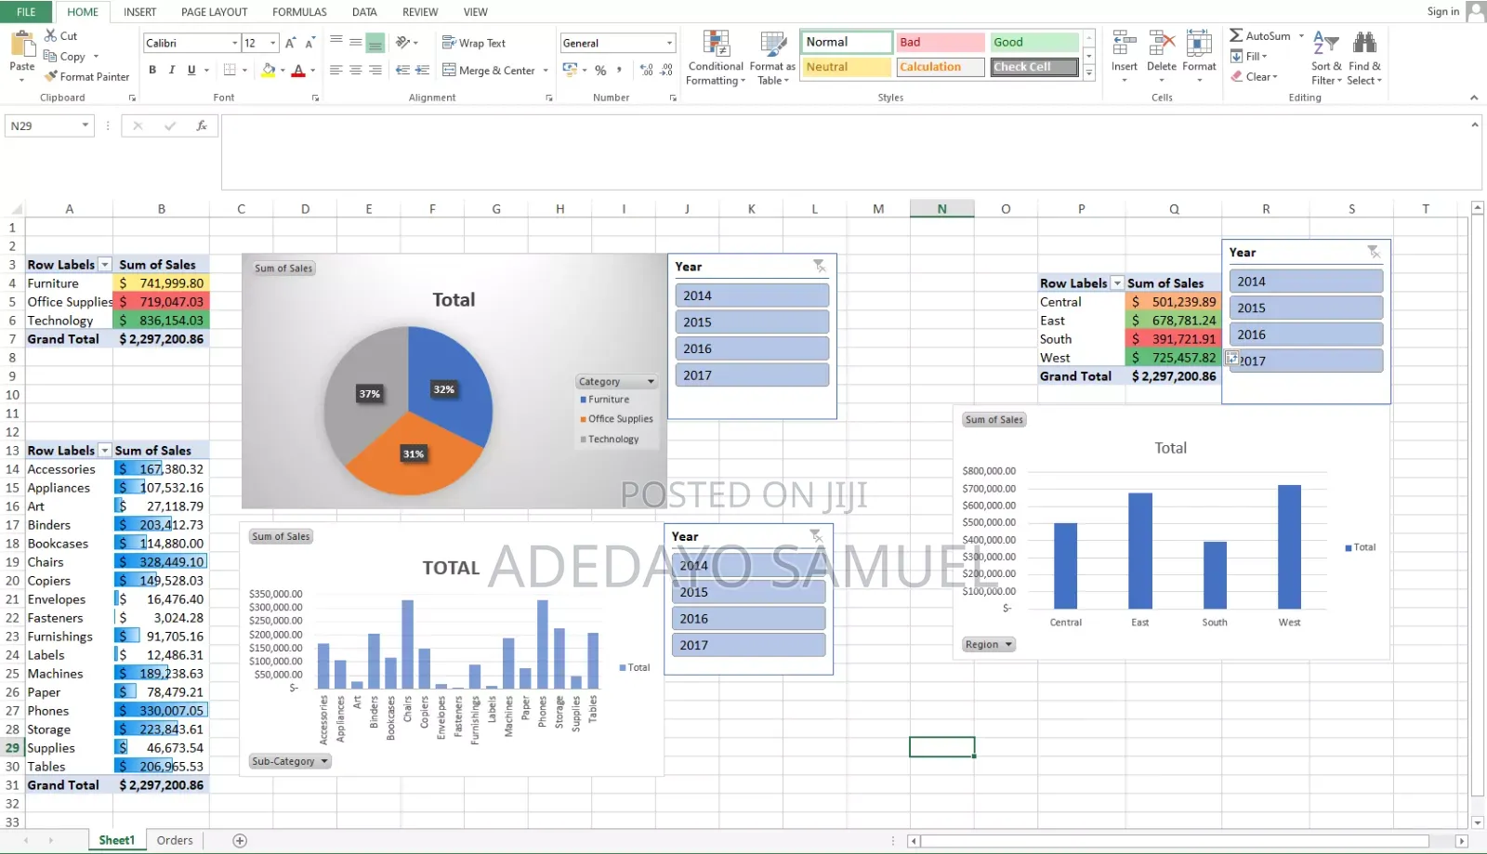Click Merge & Center

(489, 70)
